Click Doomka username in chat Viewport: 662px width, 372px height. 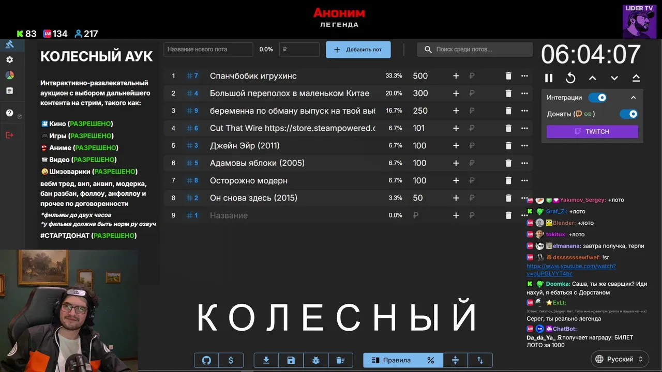[x=558, y=284]
